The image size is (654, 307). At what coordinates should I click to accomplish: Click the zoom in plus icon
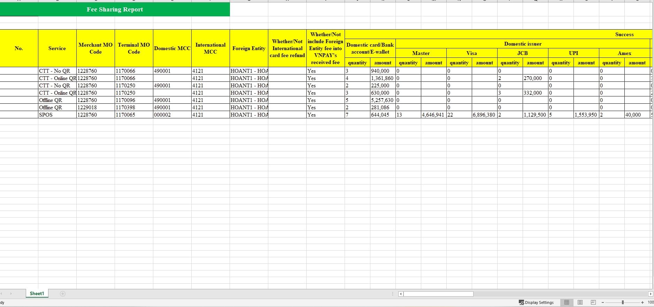(643, 302)
